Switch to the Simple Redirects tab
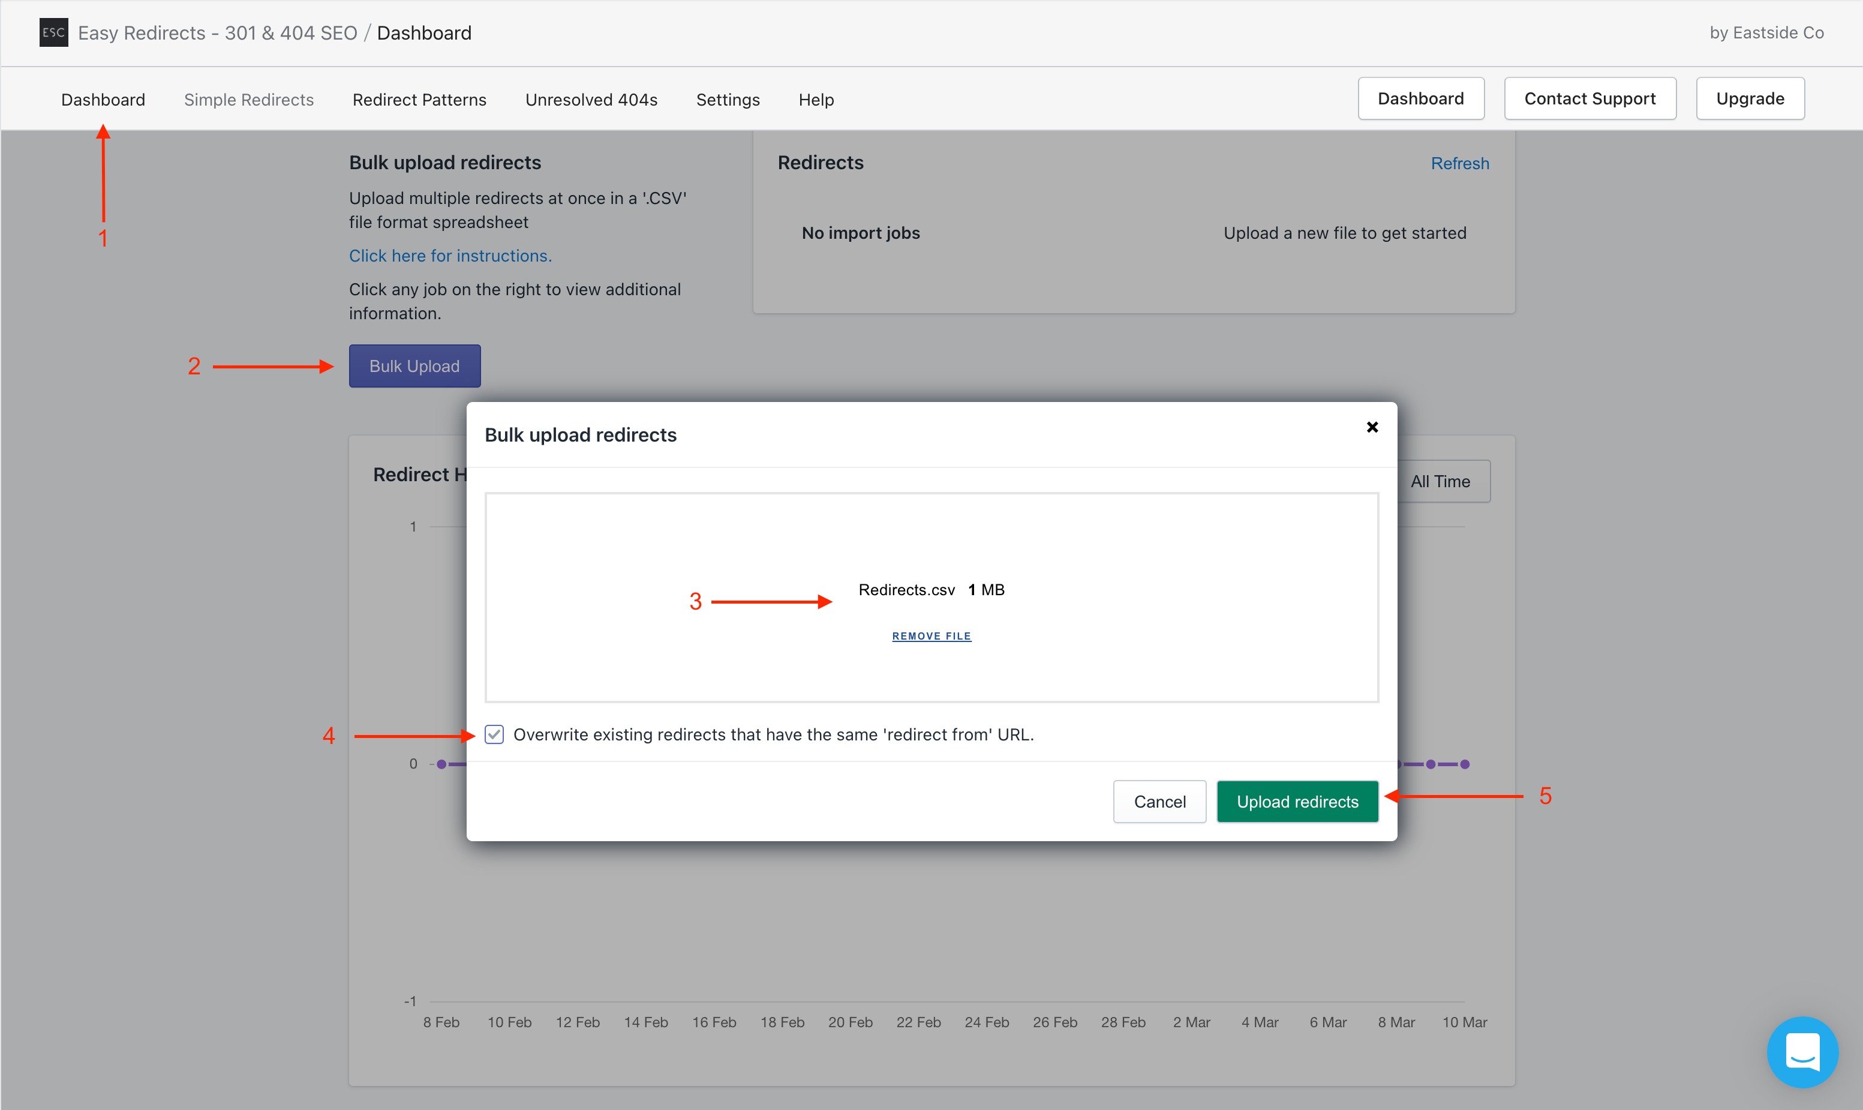 click(x=248, y=99)
